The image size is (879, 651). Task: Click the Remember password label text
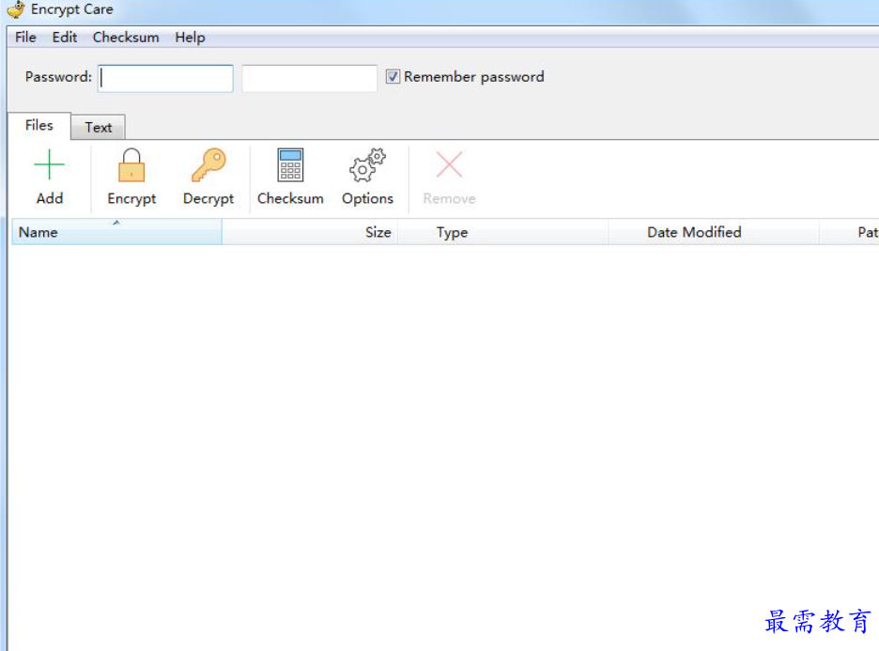coord(473,77)
